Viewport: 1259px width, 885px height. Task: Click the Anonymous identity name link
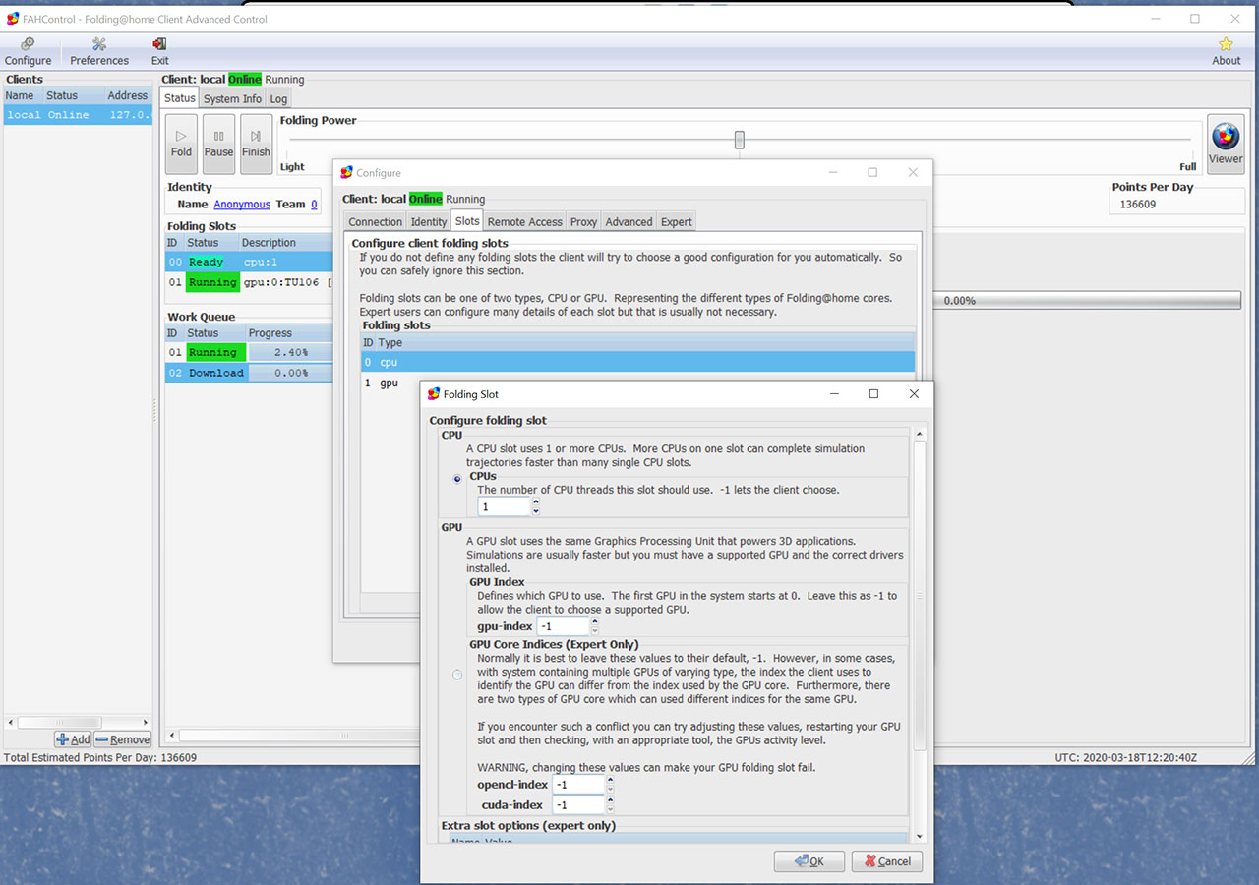(x=242, y=205)
